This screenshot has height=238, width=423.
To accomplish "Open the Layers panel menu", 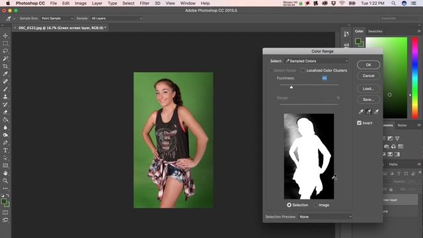I will pos(419,164).
